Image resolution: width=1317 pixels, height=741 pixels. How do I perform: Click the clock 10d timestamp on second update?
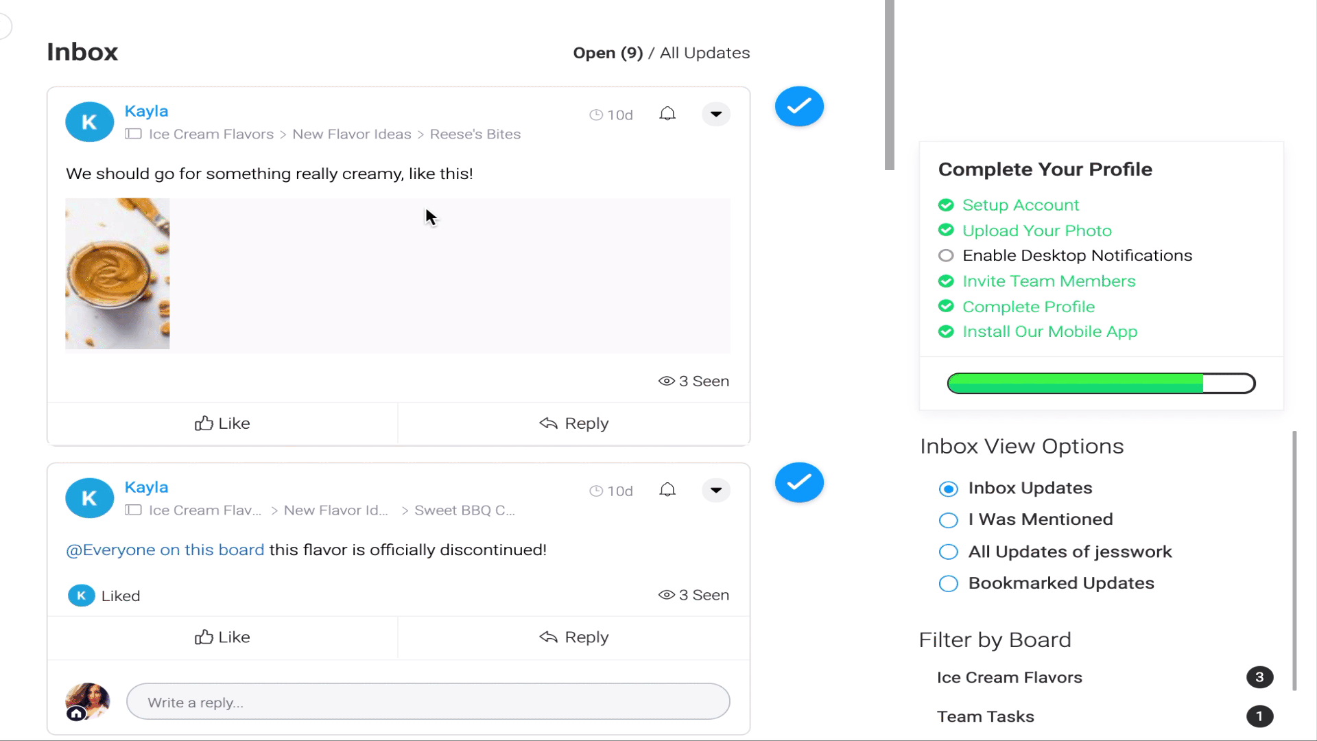pos(611,491)
